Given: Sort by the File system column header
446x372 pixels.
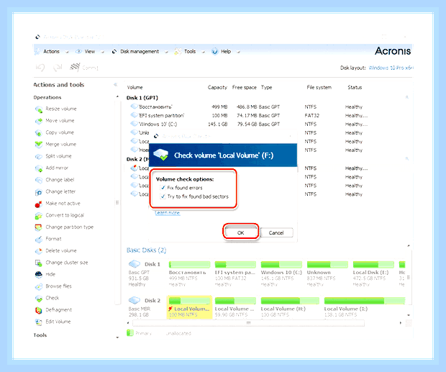Looking at the screenshot, I should coord(319,87).
